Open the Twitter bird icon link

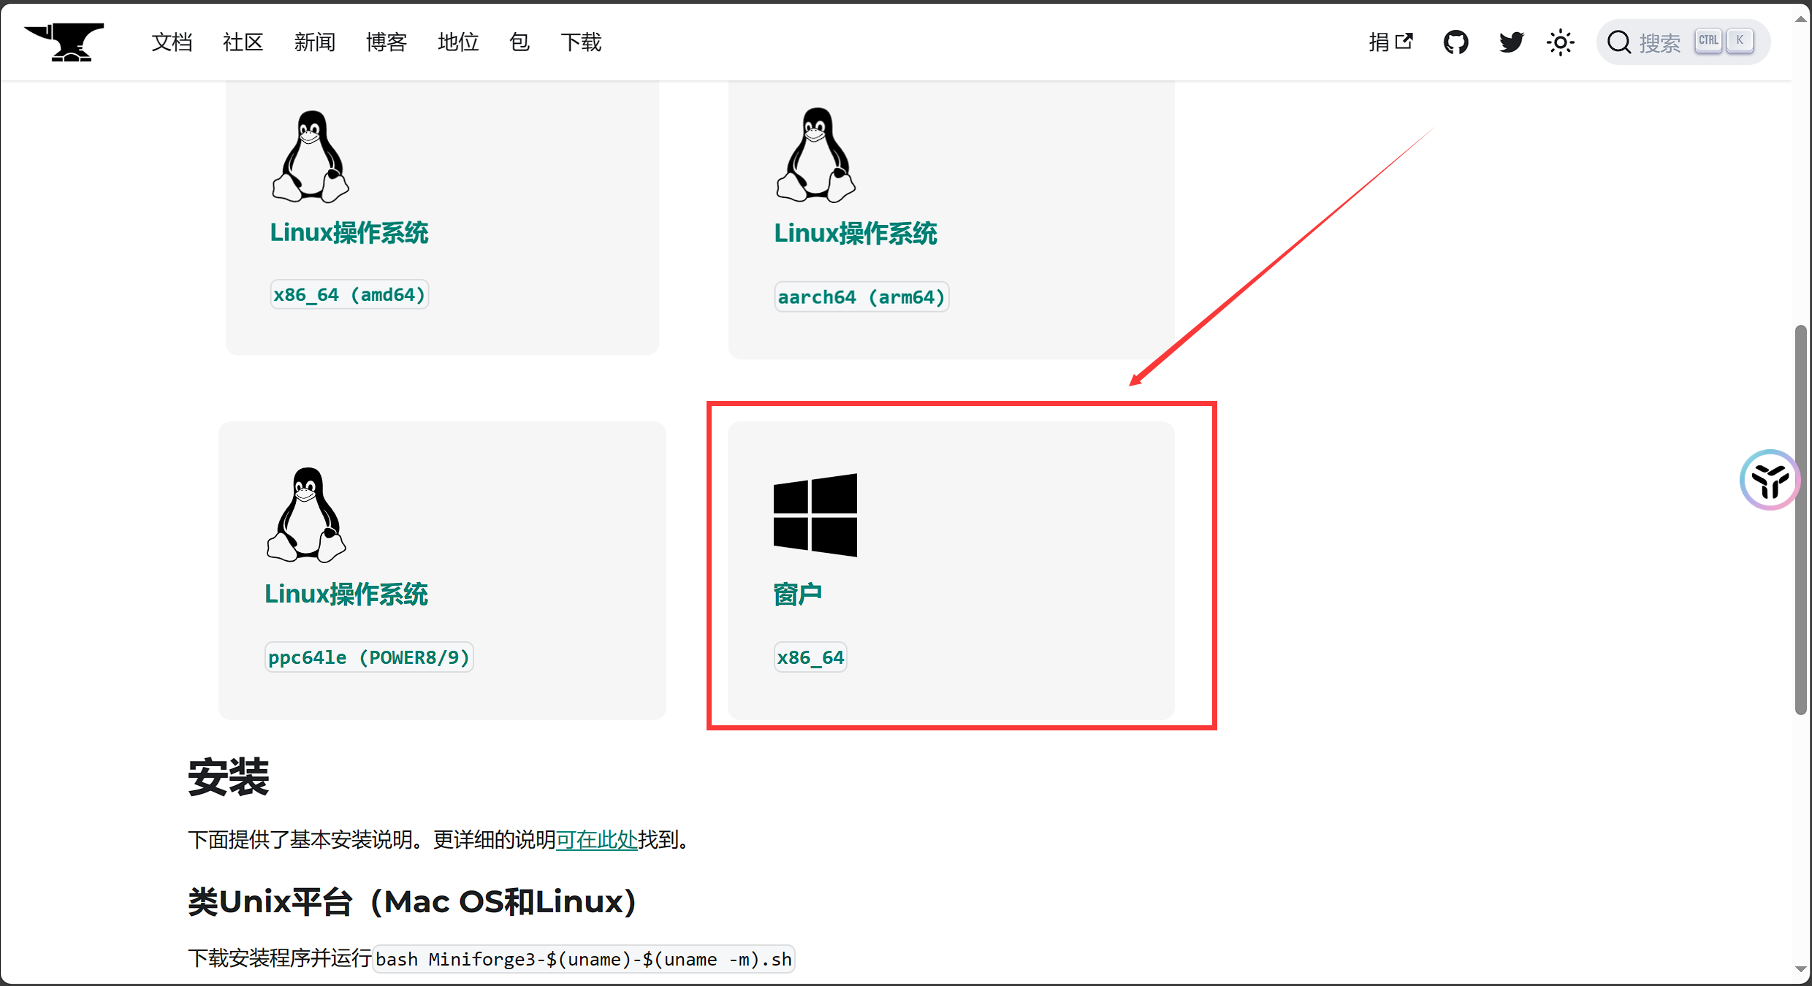coord(1511,42)
